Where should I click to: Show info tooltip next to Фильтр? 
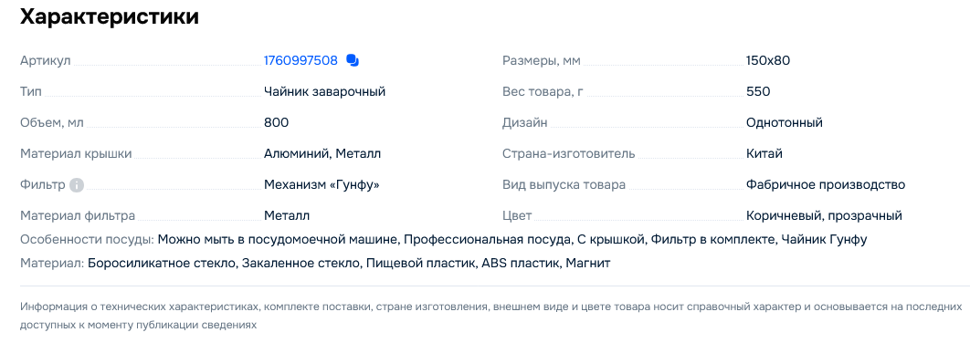coord(77,185)
